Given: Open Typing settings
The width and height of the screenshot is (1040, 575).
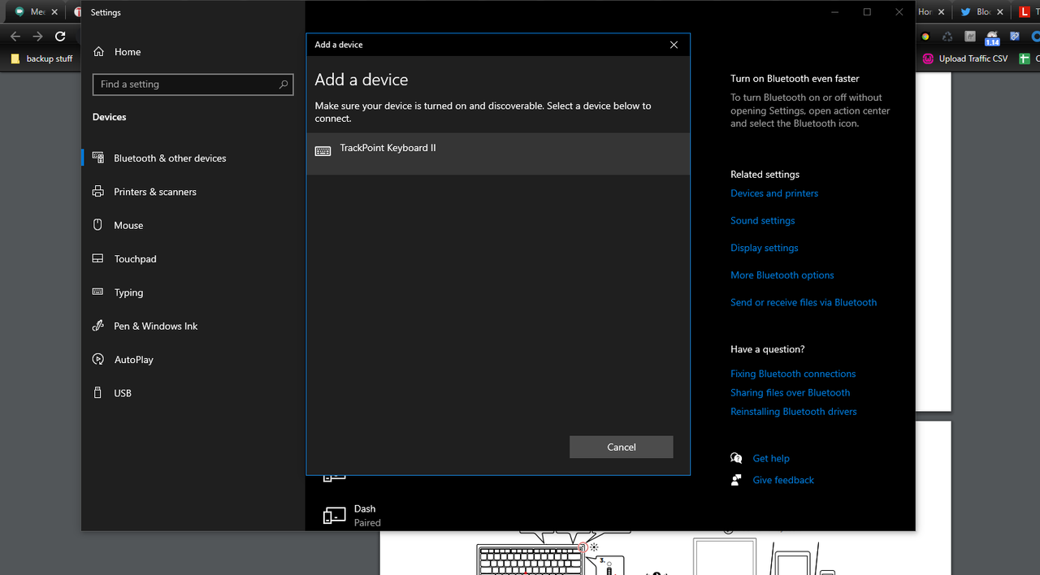Looking at the screenshot, I should point(128,292).
